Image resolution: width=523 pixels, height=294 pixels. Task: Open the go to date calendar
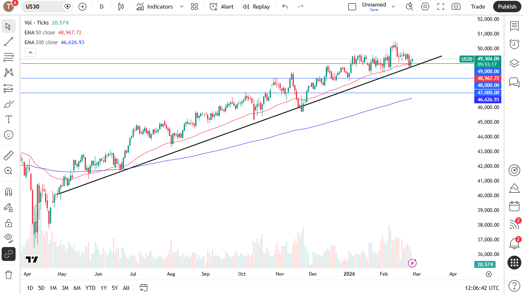(x=143, y=288)
